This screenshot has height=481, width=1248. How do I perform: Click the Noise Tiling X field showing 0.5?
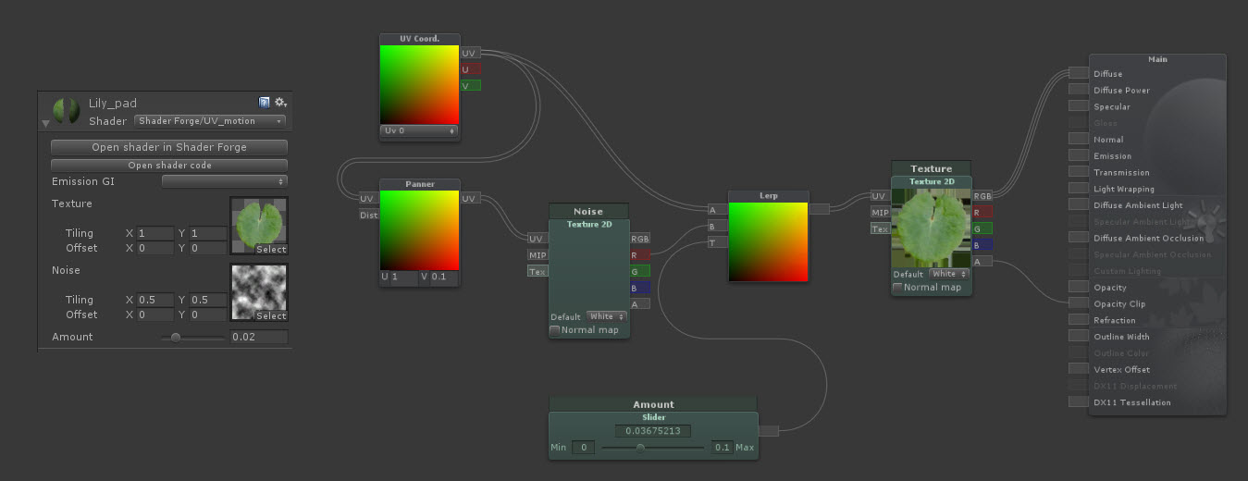(155, 300)
